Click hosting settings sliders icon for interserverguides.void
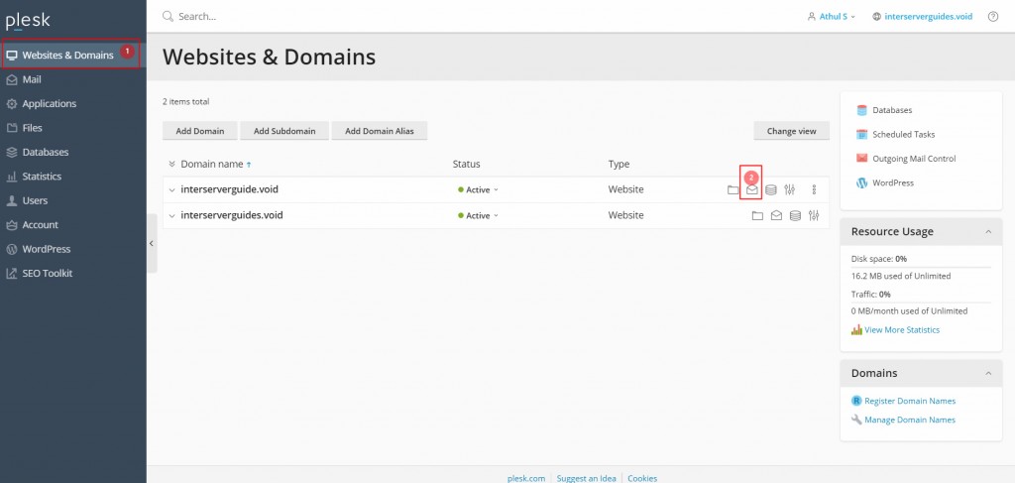 click(814, 215)
